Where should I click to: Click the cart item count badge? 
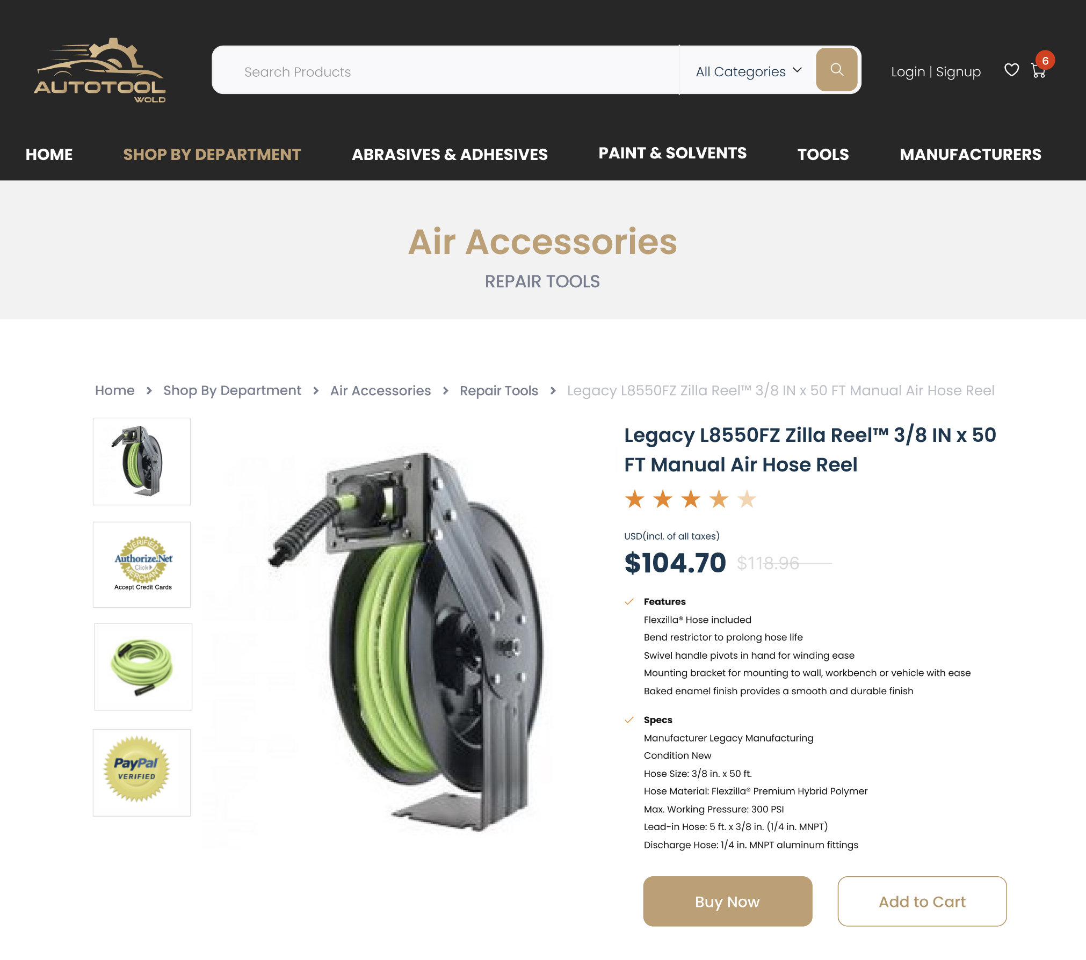click(1045, 61)
